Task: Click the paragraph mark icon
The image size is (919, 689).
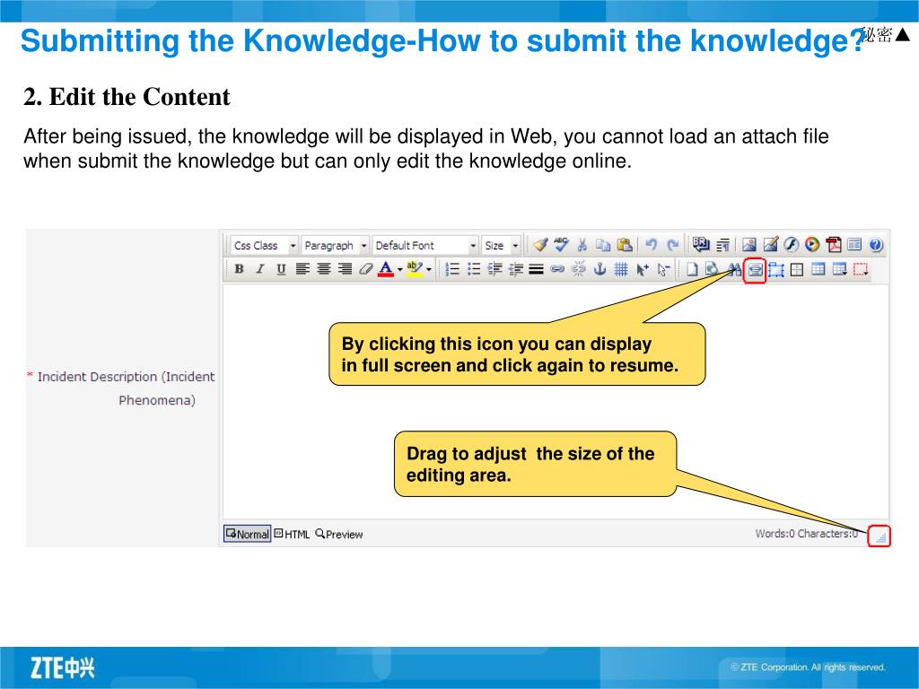Action: (723, 244)
